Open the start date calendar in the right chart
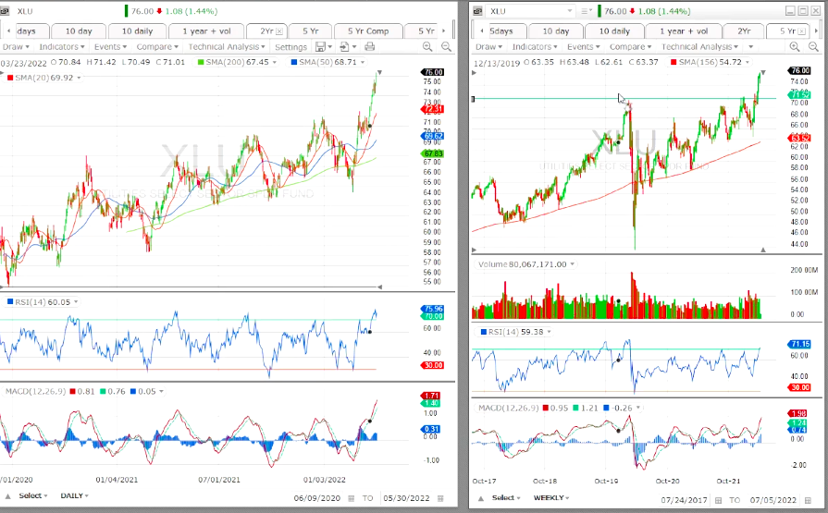Screen dimensions: 828x513 (718, 500)
